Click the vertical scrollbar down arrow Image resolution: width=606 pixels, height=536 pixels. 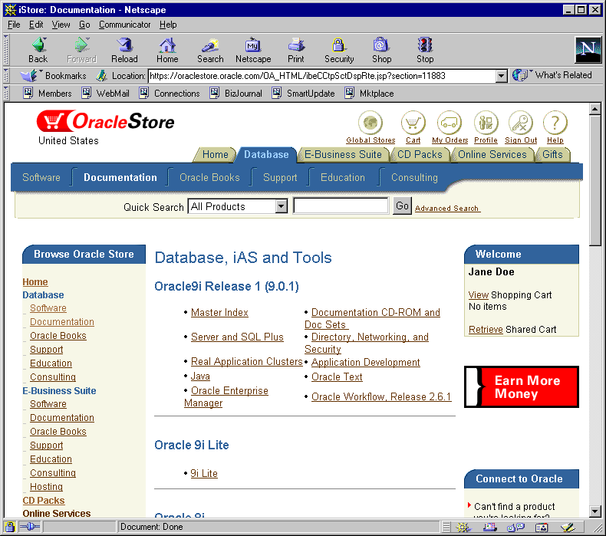pyautogui.click(x=595, y=511)
